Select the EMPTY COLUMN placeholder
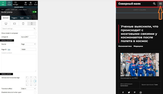163x94 pixels. (140, 10)
